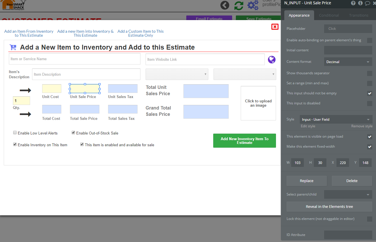
Task: Check Set a range (min and max)
Action: click(370, 83)
